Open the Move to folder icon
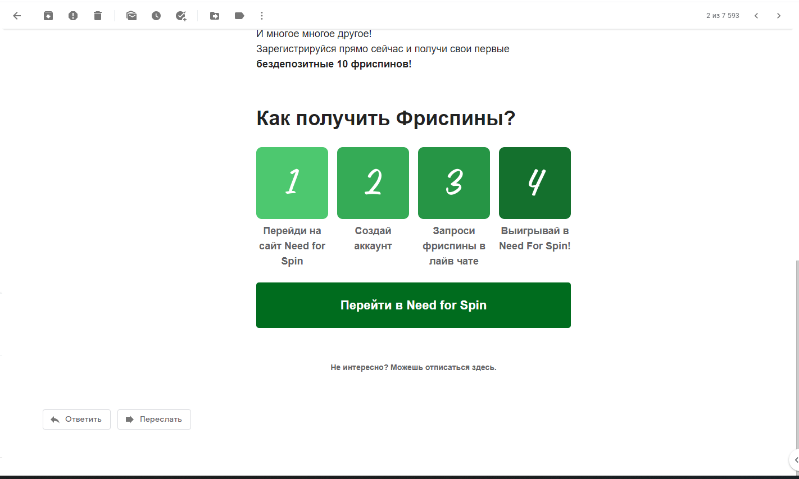Viewport: 799px width, 479px height. tap(215, 16)
